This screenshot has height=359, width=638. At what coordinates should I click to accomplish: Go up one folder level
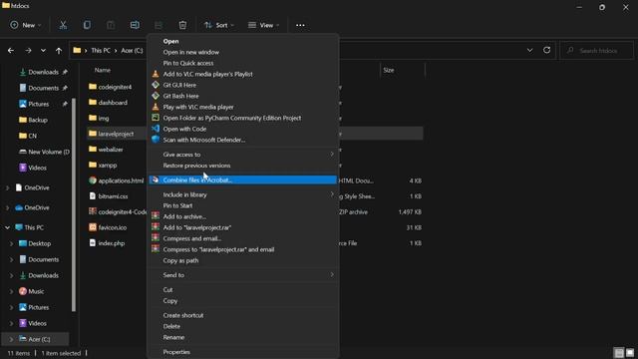pos(59,51)
